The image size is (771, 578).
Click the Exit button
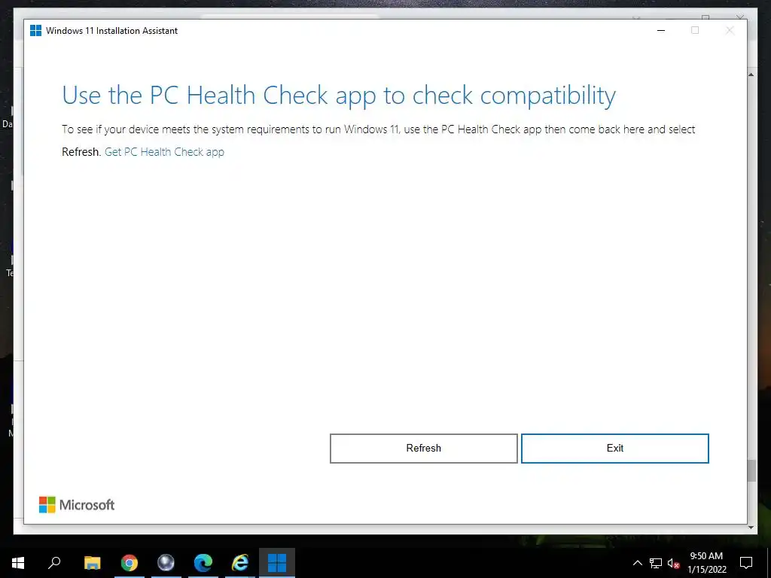614,449
